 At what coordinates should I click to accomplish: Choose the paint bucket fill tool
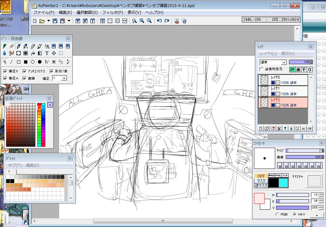pos(33,53)
